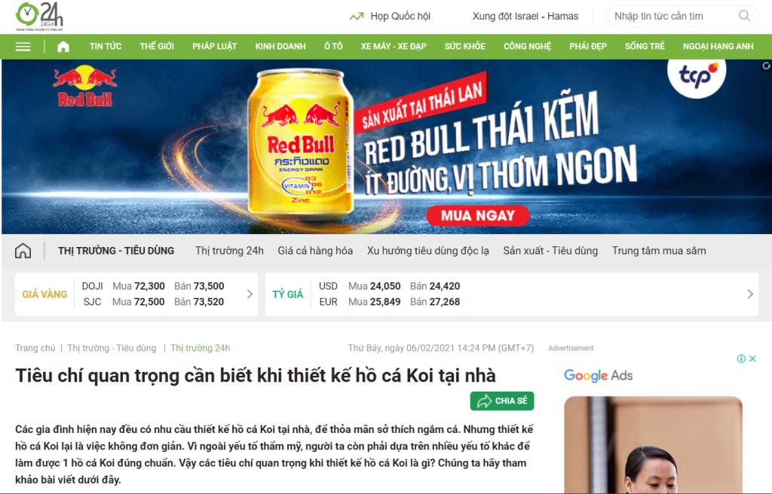The height and width of the screenshot is (494, 772).
Task: Open the CÔNG NGHỆ menu
Action: click(x=527, y=46)
